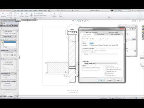Open dropdown below Link balloon text option
Viewport: 144px width, 108px height.
click(91, 70)
